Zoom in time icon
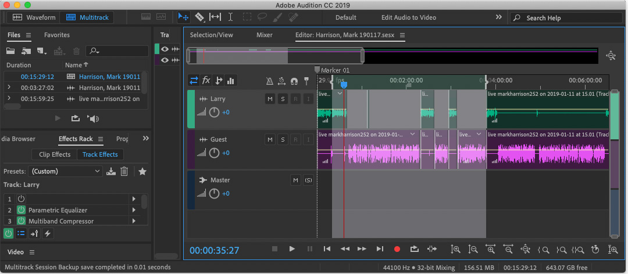Image resolution: width=628 pixels, height=274 pixels. [491, 249]
